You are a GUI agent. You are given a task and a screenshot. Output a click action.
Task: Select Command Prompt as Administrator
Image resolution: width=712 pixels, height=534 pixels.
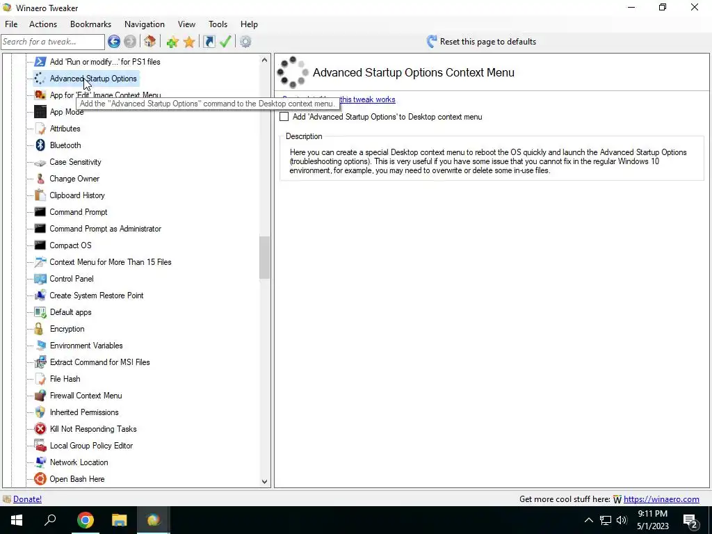pos(106,229)
